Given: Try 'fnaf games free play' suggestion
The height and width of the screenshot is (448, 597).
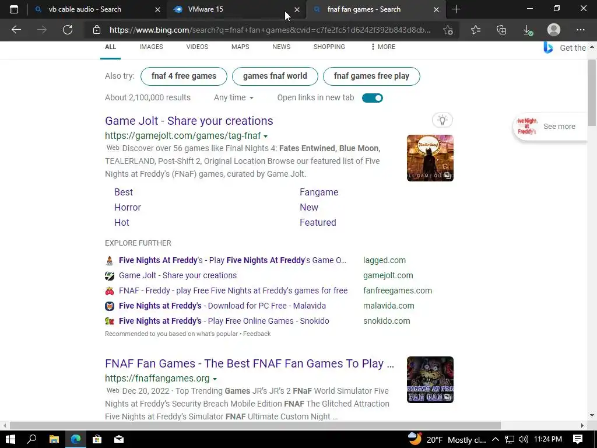Looking at the screenshot, I should tap(371, 76).
